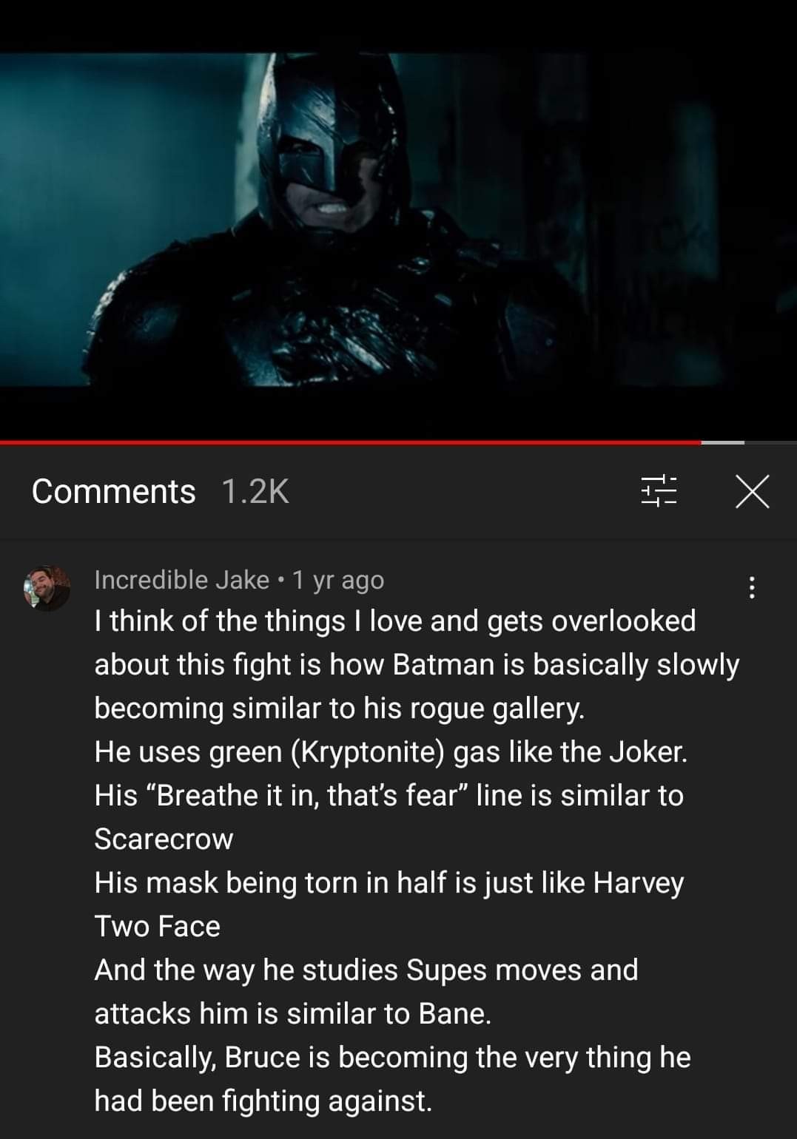Open the Incredible Jake channel name

pyautogui.click(x=181, y=580)
